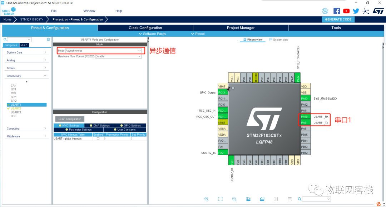Zoom out of the pinout view

[x=234, y=199]
